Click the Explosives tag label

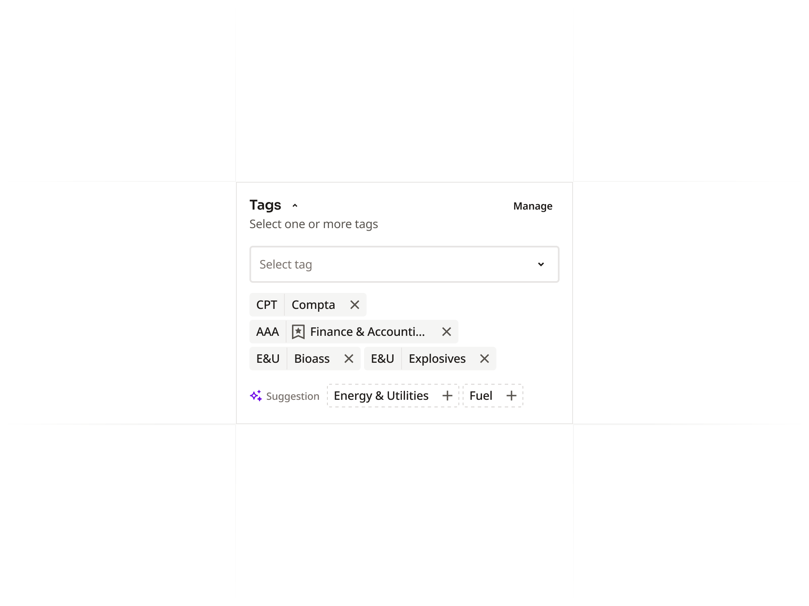point(437,359)
